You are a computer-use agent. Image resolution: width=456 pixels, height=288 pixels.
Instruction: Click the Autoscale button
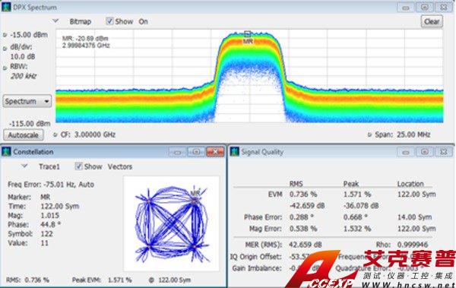(x=24, y=135)
